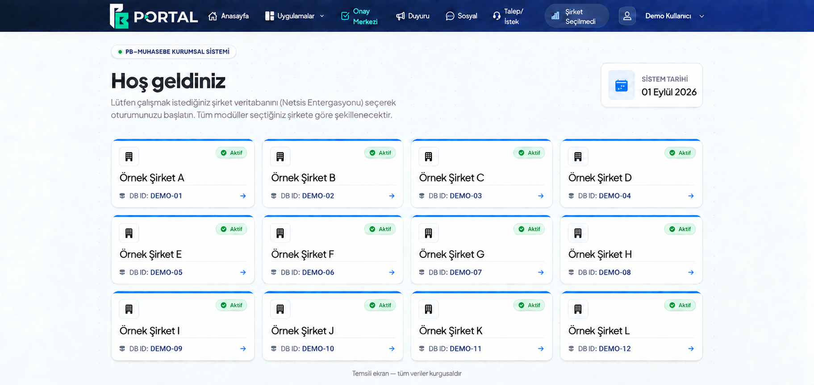
Task: Select the Örnek Şirket J card title
Action: click(302, 331)
